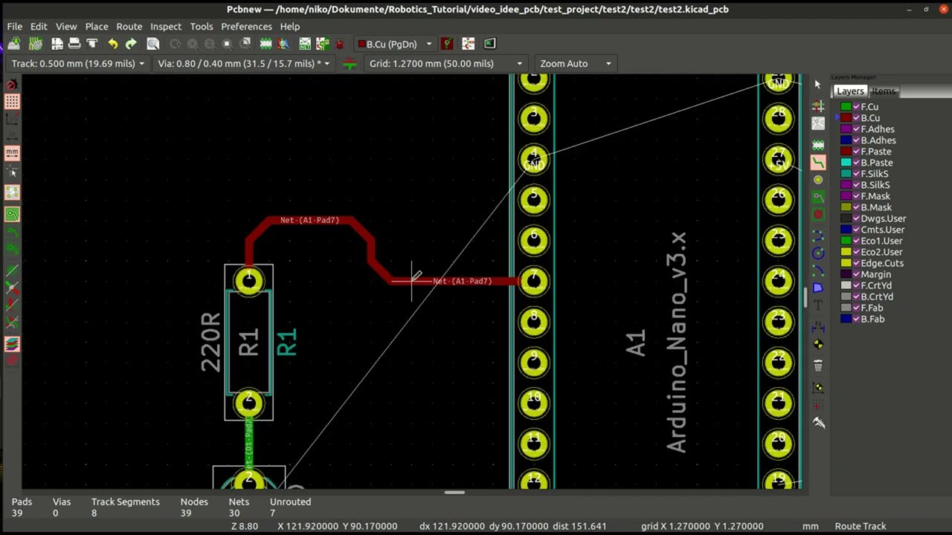Open the Footprint editor icon
The height and width of the screenshot is (535, 952).
tap(266, 44)
